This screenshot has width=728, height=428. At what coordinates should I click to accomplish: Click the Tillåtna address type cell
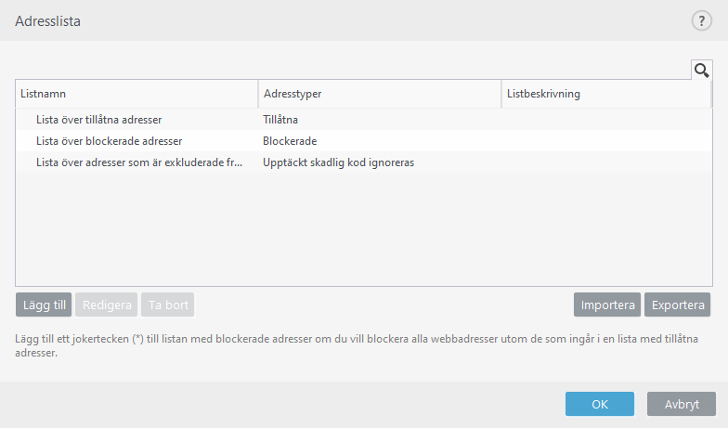click(x=279, y=120)
